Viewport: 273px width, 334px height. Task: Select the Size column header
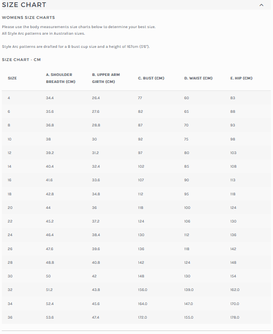tap(12, 78)
